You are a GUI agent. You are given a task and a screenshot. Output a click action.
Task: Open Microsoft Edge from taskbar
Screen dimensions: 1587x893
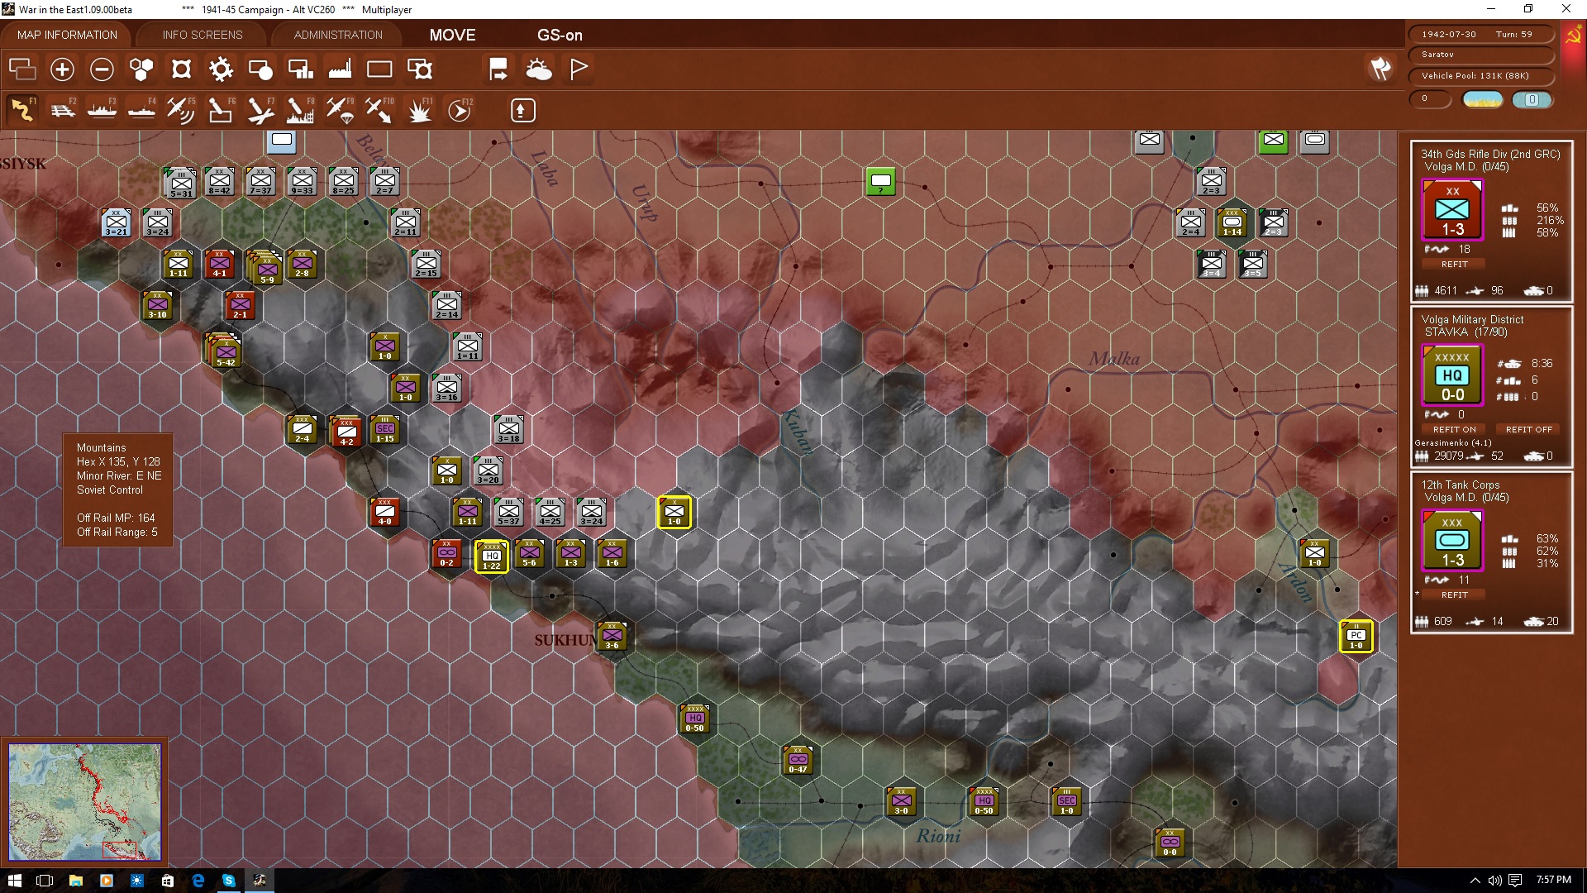click(198, 881)
